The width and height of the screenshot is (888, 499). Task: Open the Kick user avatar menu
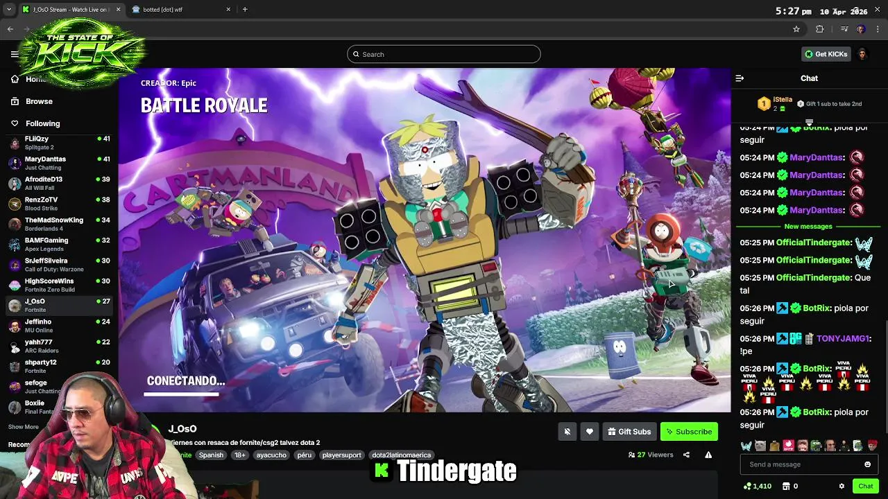click(862, 54)
